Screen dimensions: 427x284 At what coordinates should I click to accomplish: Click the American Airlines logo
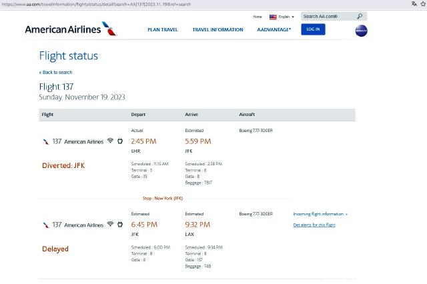(71, 29)
